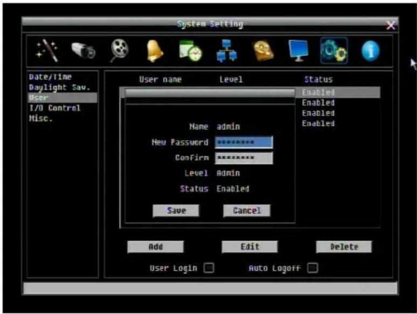Select User in the side menu
Screen dimensions: 417x314
[62, 98]
